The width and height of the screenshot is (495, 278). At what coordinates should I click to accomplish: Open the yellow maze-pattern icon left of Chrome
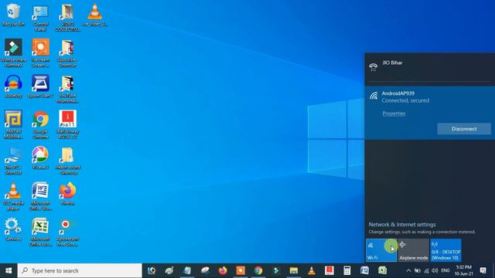tap(13, 125)
